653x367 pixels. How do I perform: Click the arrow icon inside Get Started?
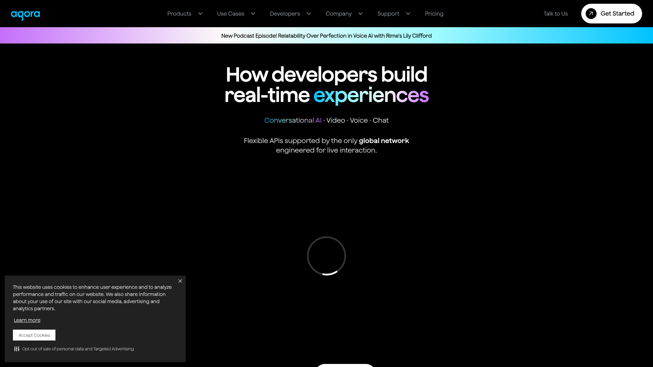pyautogui.click(x=591, y=14)
